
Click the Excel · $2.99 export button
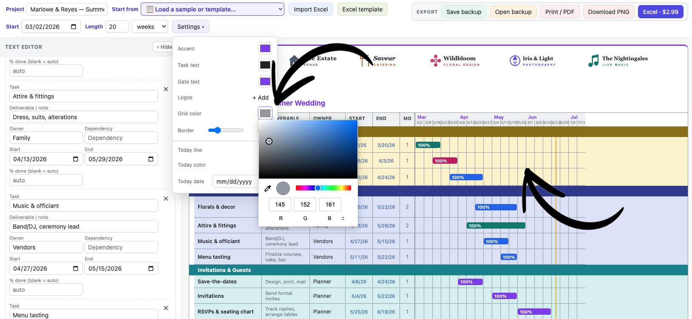point(661,12)
